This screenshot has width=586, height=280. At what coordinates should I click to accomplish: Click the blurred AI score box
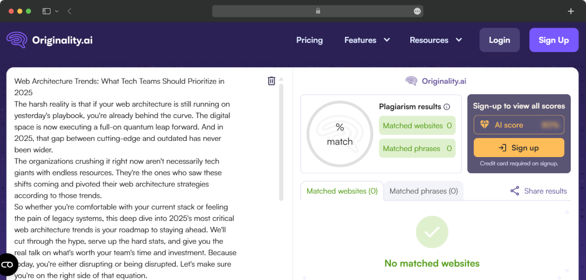pos(519,125)
